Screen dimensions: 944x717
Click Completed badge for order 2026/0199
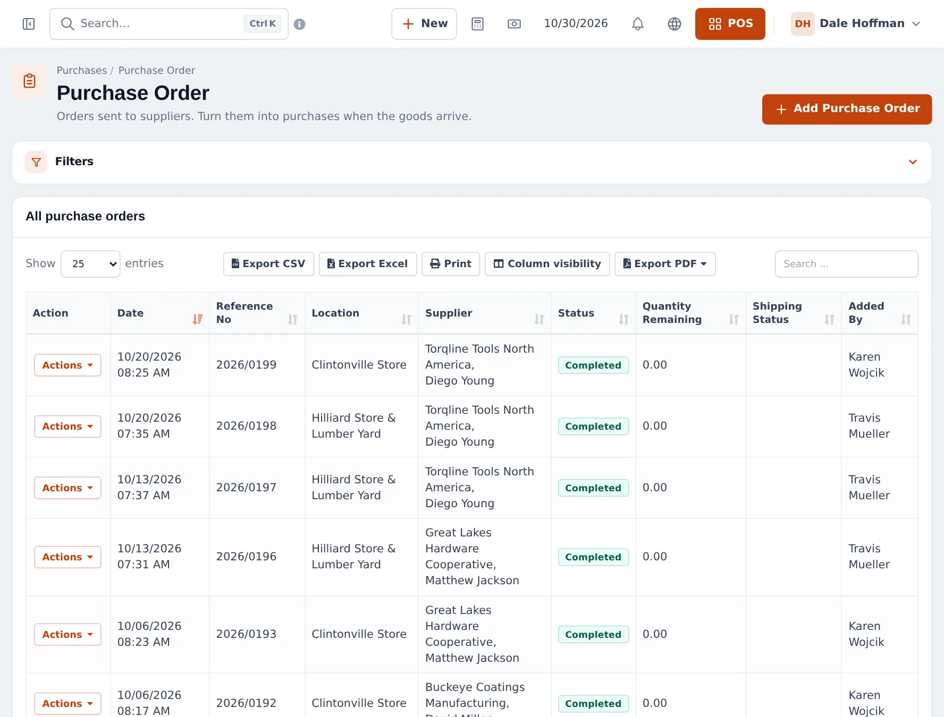pyautogui.click(x=593, y=365)
